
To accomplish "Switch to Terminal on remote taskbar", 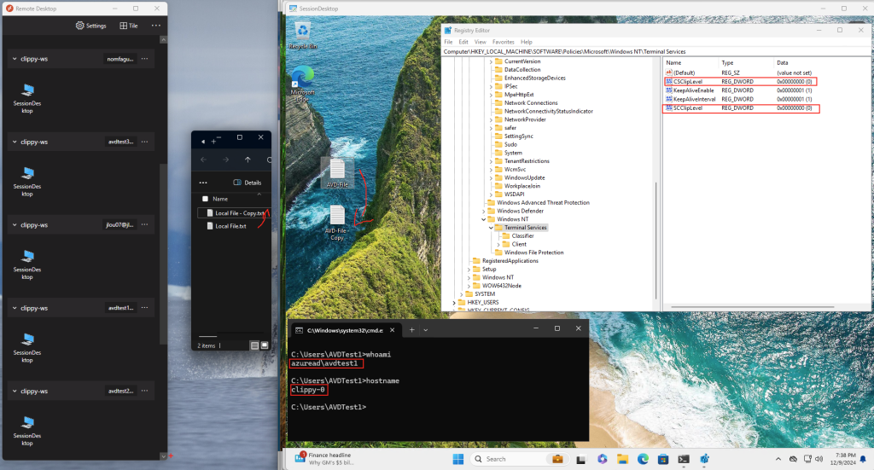I will [x=684, y=459].
